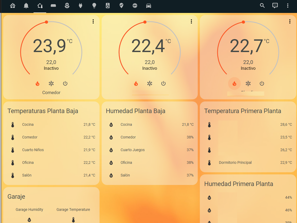Open the flower garden tab

point(67,6)
